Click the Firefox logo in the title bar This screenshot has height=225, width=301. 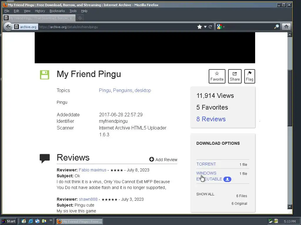pyautogui.click(x=5, y=5)
